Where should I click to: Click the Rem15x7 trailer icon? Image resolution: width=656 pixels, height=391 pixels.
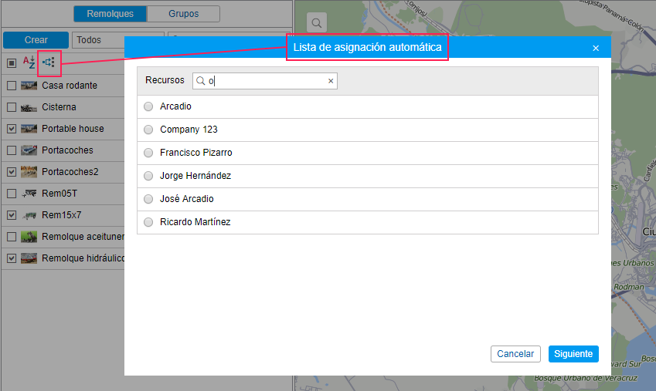(29, 215)
